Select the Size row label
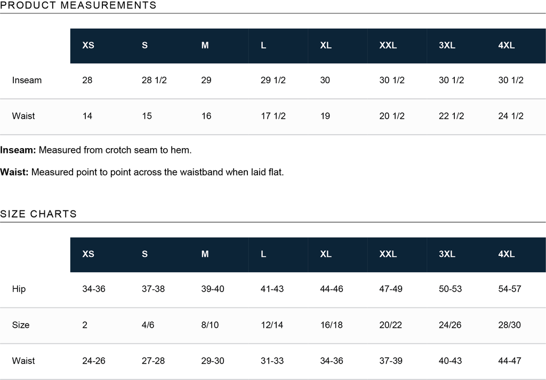The width and height of the screenshot is (546, 380). (x=21, y=325)
